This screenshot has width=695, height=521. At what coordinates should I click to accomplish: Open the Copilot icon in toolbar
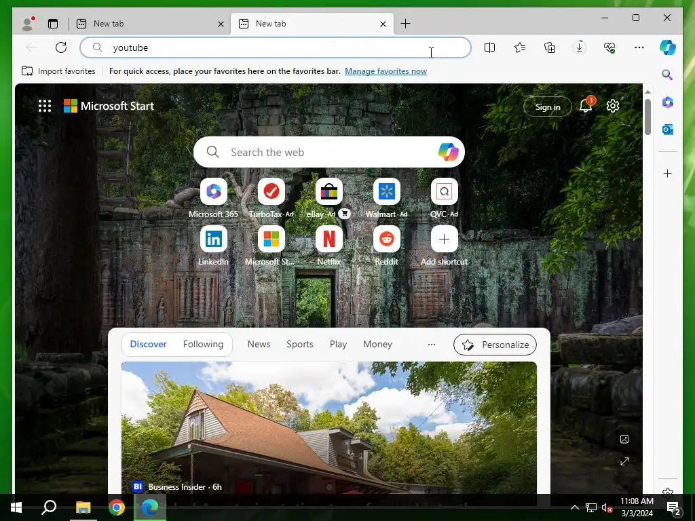tap(668, 47)
